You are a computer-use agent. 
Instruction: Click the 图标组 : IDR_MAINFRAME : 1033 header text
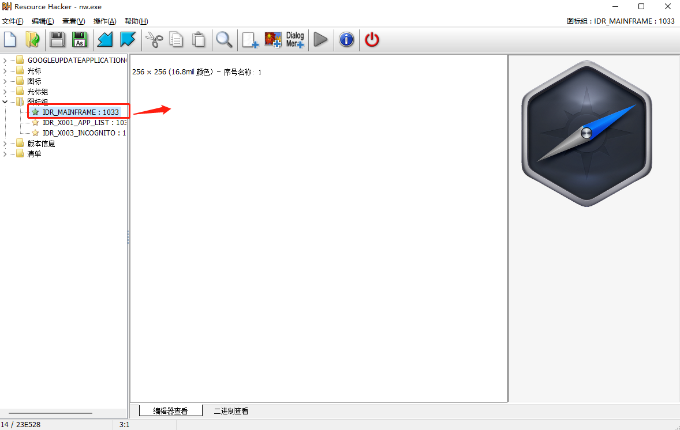[621, 21]
